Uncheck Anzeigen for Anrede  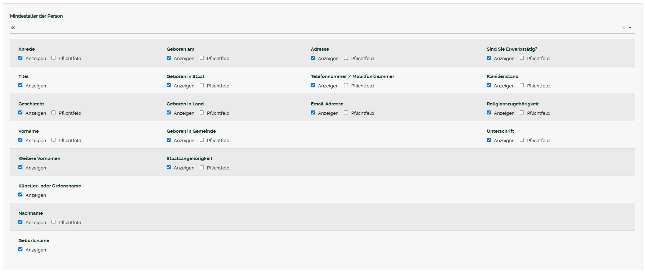(21, 58)
